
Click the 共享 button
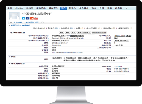[x=74, y=33]
